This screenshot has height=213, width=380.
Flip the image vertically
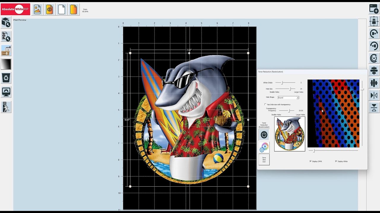tap(374, 108)
